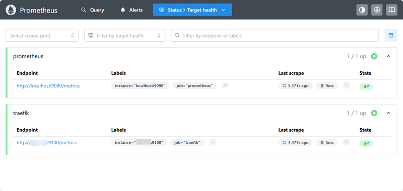
Task: Open the Select scrape pool dropdown
Action: tap(42, 35)
